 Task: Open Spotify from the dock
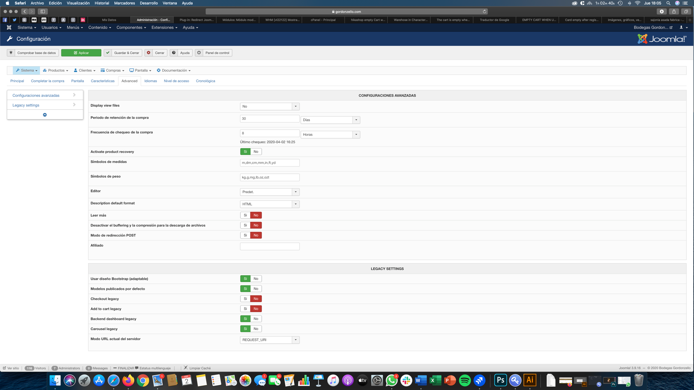pos(465,380)
